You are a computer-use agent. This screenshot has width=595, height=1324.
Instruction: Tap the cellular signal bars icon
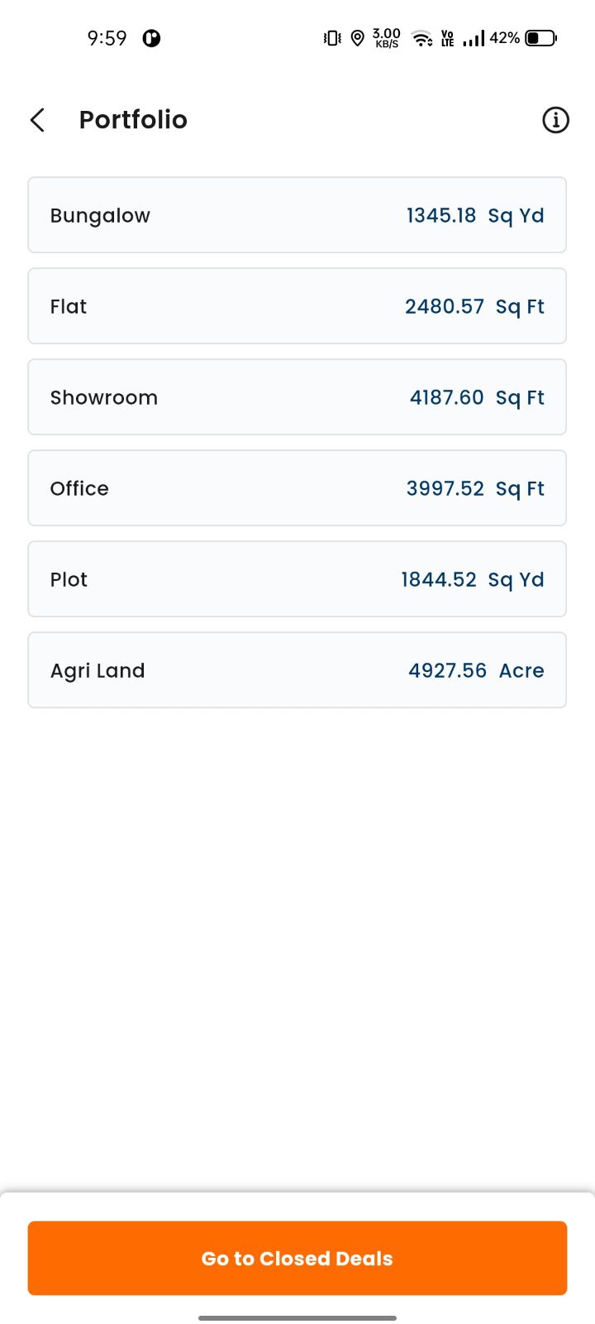[474, 38]
